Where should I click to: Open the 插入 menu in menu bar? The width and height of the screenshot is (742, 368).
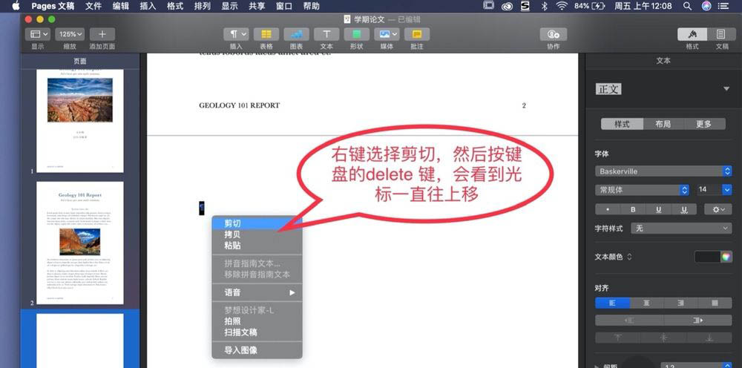pyautogui.click(x=148, y=6)
